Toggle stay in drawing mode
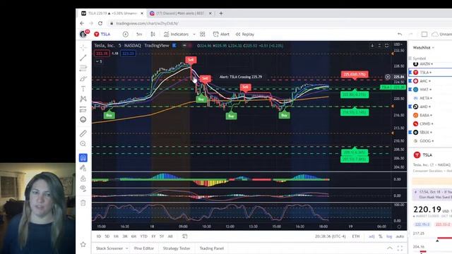The image size is (452, 254). coord(83,168)
